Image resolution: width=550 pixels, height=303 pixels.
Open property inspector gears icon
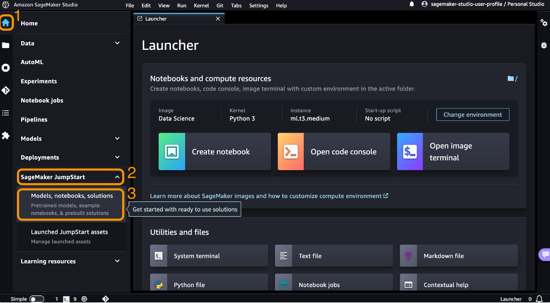coord(544,23)
